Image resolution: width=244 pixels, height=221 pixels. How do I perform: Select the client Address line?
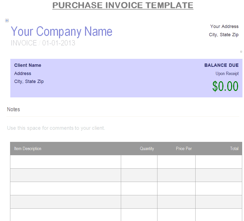pyautogui.click(x=23, y=73)
